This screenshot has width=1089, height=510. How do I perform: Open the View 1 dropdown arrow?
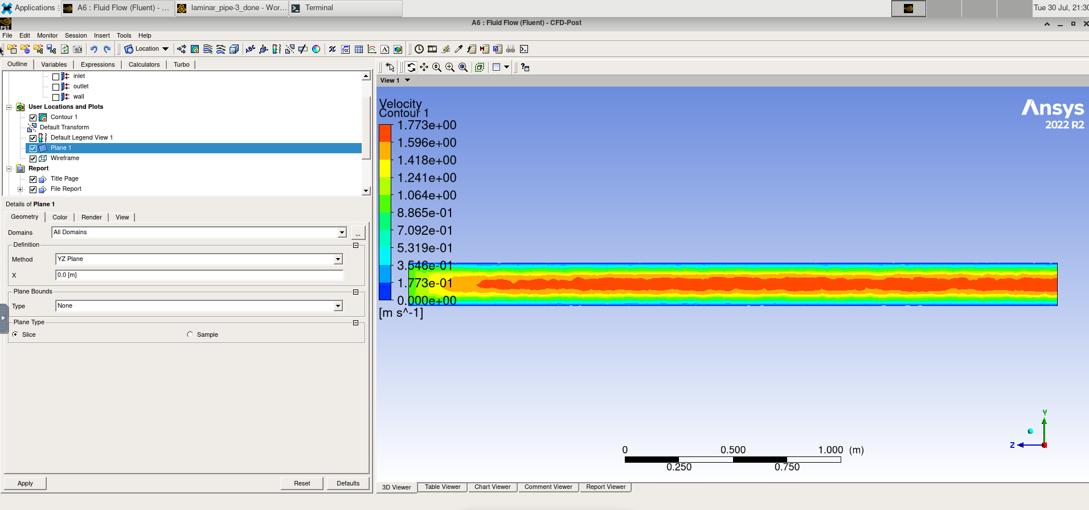pyautogui.click(x=407, y=80)
